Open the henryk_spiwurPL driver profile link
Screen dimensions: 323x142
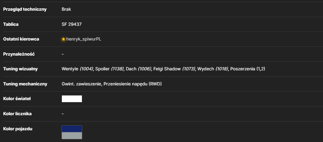[84, 39]
